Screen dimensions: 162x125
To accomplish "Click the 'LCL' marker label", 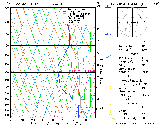I will click(101, 108).
